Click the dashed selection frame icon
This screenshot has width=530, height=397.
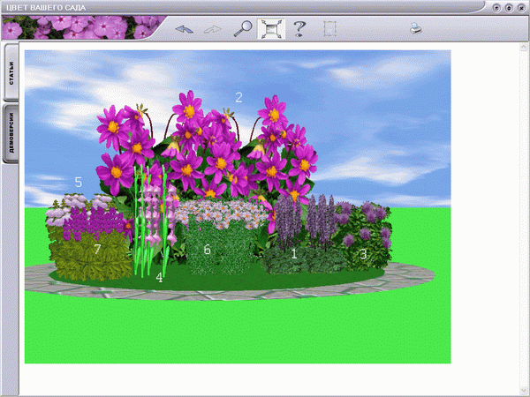point(329,29)
